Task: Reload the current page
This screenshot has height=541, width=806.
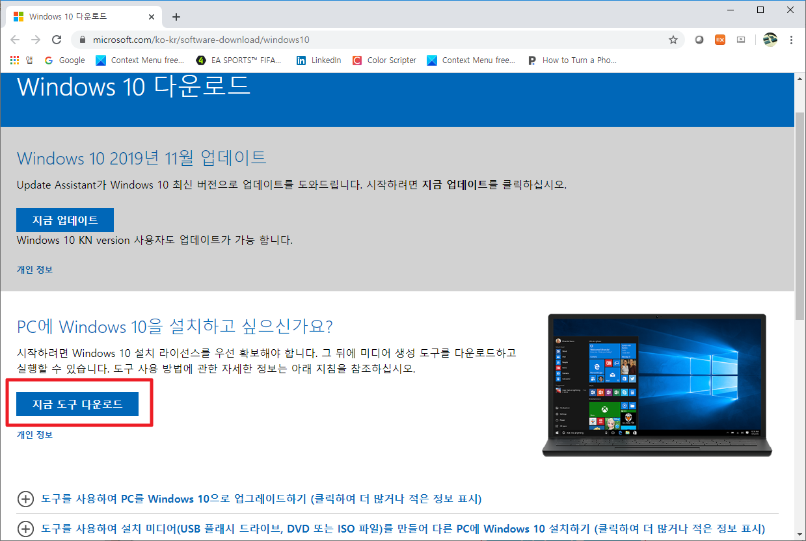Action: pos(57,40)
